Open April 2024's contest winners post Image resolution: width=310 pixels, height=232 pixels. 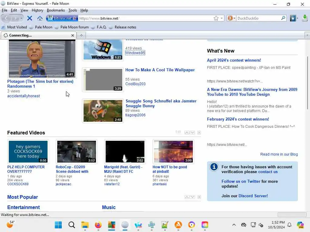[234, 60]
